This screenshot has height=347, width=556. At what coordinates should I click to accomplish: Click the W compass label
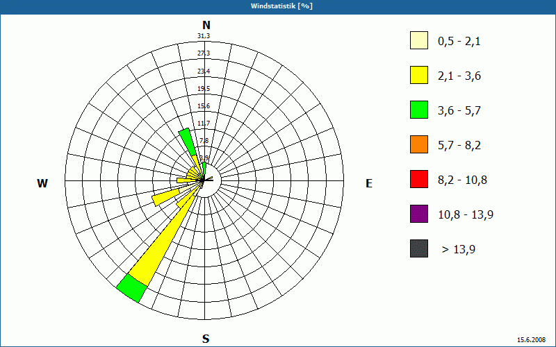[x=42, y=183]
